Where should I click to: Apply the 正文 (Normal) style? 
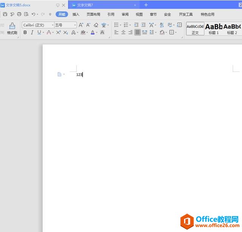[195, 29]
